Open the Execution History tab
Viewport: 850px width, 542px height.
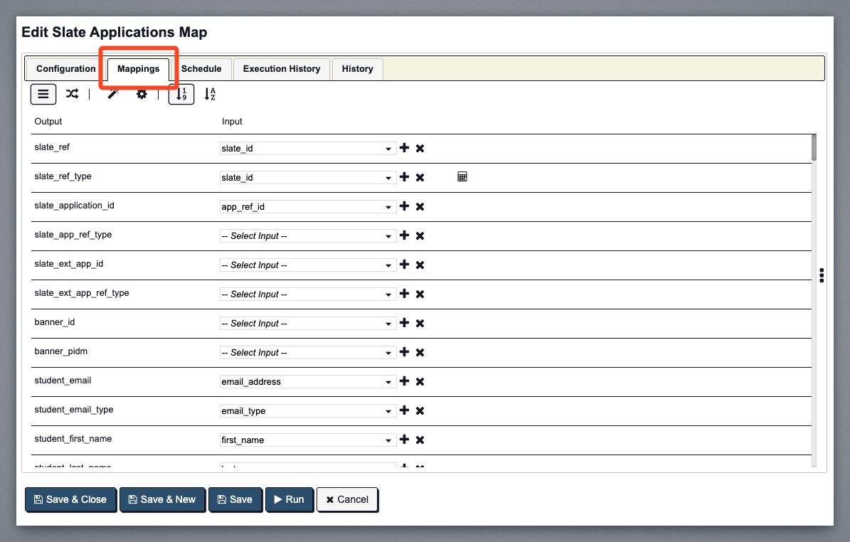[x=281, y=69]
